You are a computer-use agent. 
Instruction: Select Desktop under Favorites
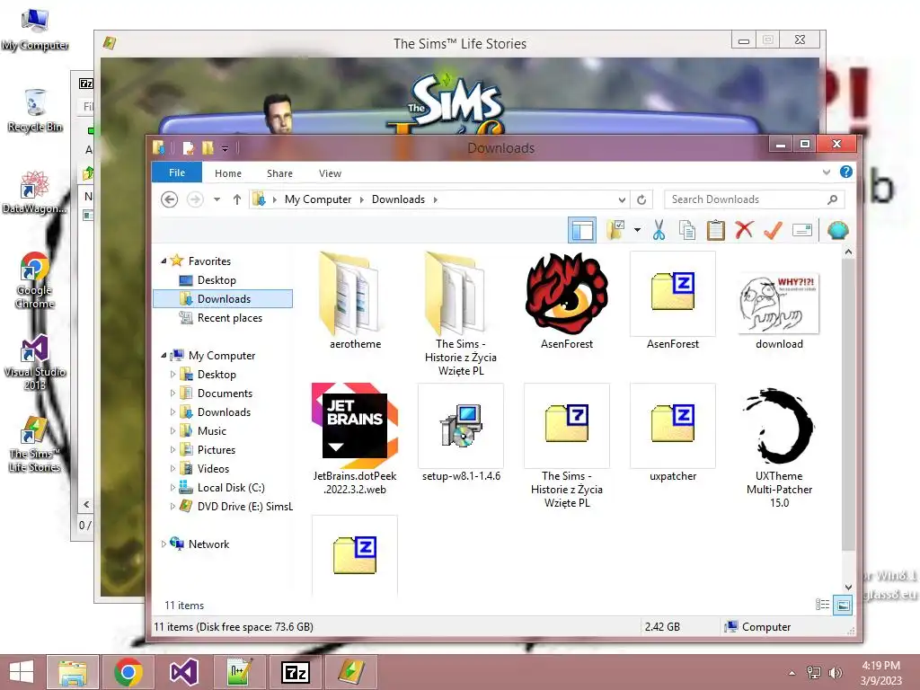[217, 280]
